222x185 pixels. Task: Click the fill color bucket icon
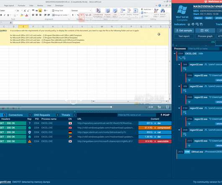pyautogui.click(x=21, y=15)
